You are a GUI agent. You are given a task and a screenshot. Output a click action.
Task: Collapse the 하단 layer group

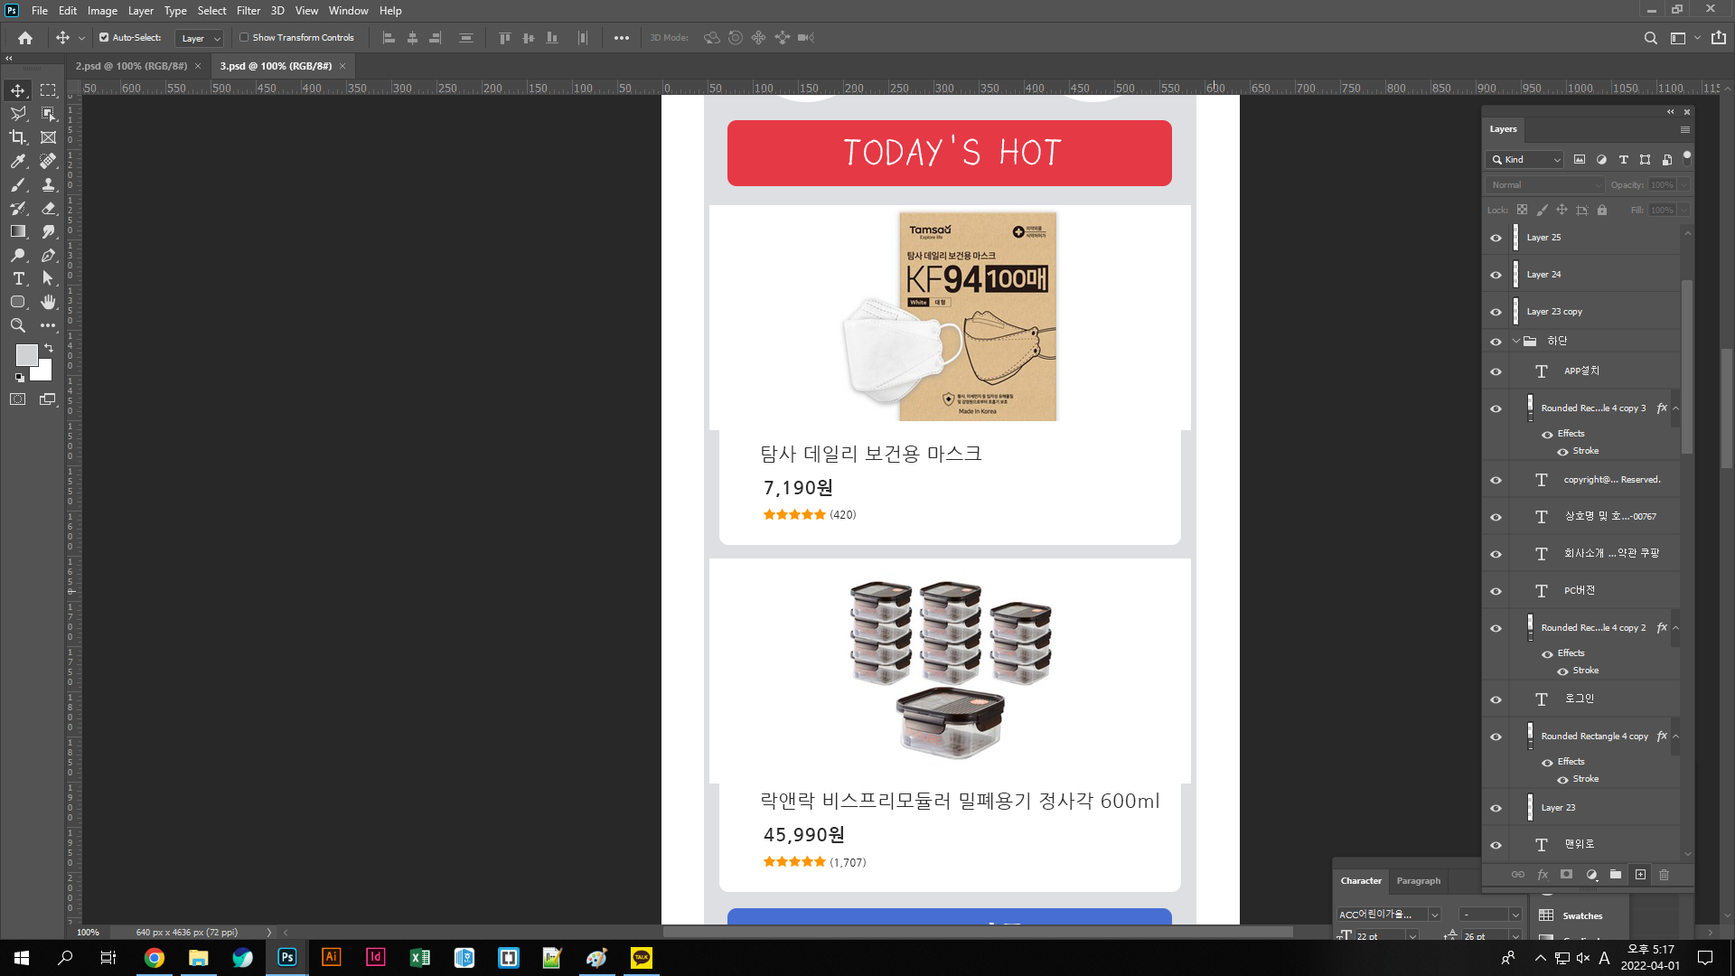[1515, 342]
